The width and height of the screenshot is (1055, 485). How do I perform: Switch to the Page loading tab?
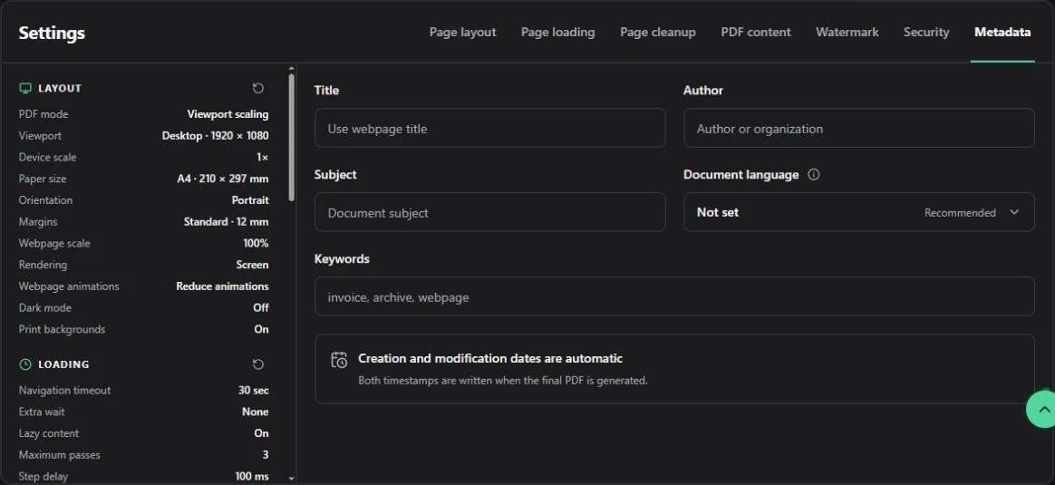[557, 32]
